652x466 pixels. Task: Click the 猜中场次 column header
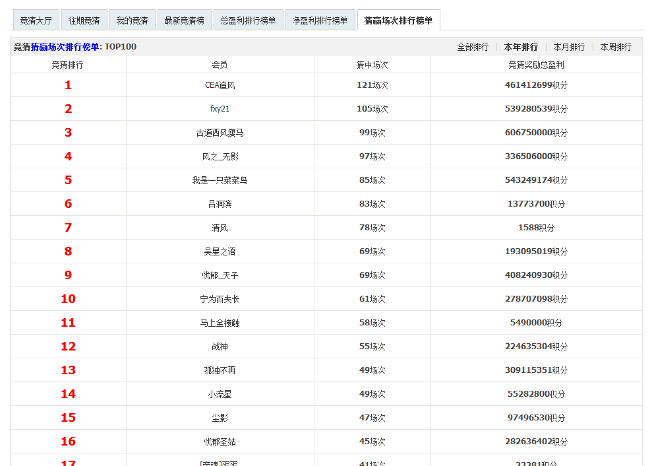pos(372,65)
